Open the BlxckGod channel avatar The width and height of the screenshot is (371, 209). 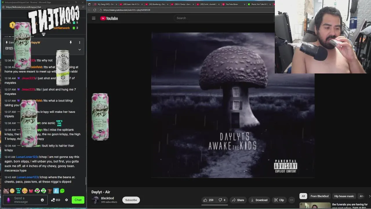pyautogui.click(x=95, y=200)
